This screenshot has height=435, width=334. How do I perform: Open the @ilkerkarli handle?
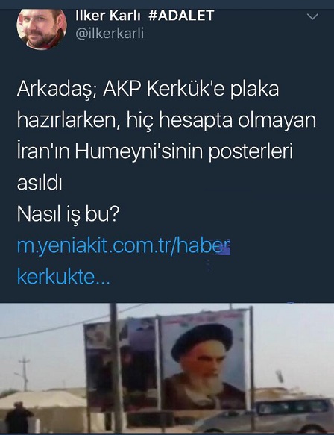[x=110, y=34]
